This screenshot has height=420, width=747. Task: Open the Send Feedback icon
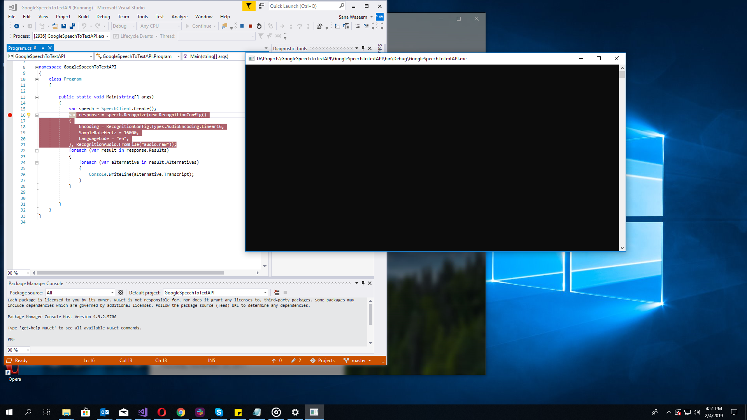click(x=261, y=6)
